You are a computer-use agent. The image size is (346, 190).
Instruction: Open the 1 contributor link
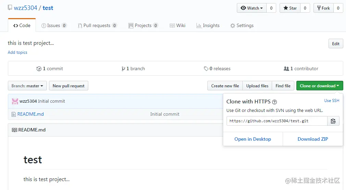[x=301, y=68]
